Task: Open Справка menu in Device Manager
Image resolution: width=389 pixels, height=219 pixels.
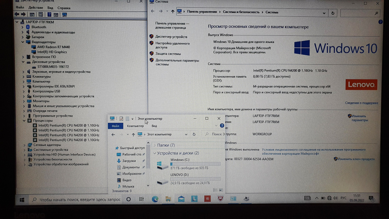Action: (64, 8)
